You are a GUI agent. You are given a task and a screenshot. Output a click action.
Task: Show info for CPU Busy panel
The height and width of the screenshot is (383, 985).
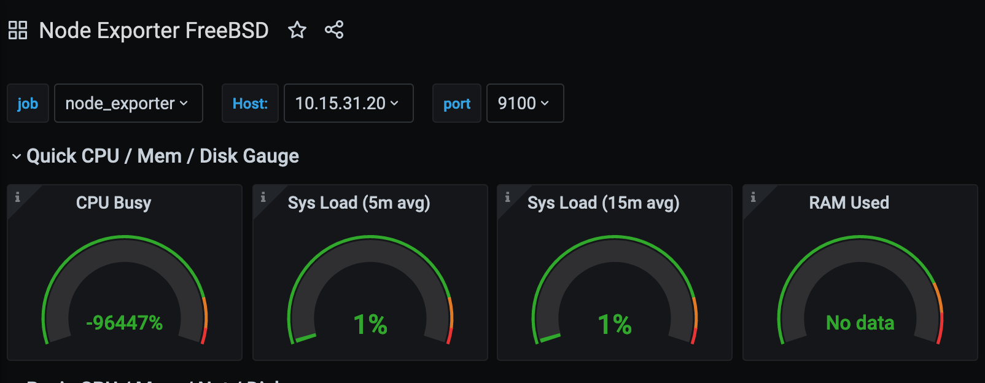click(x=18, y=197)
